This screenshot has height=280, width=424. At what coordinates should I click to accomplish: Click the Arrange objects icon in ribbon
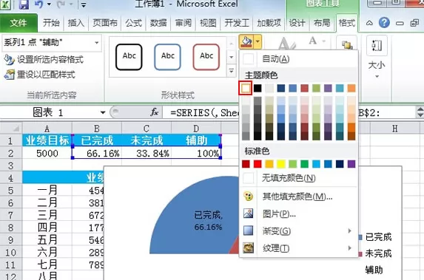[346, 44]
